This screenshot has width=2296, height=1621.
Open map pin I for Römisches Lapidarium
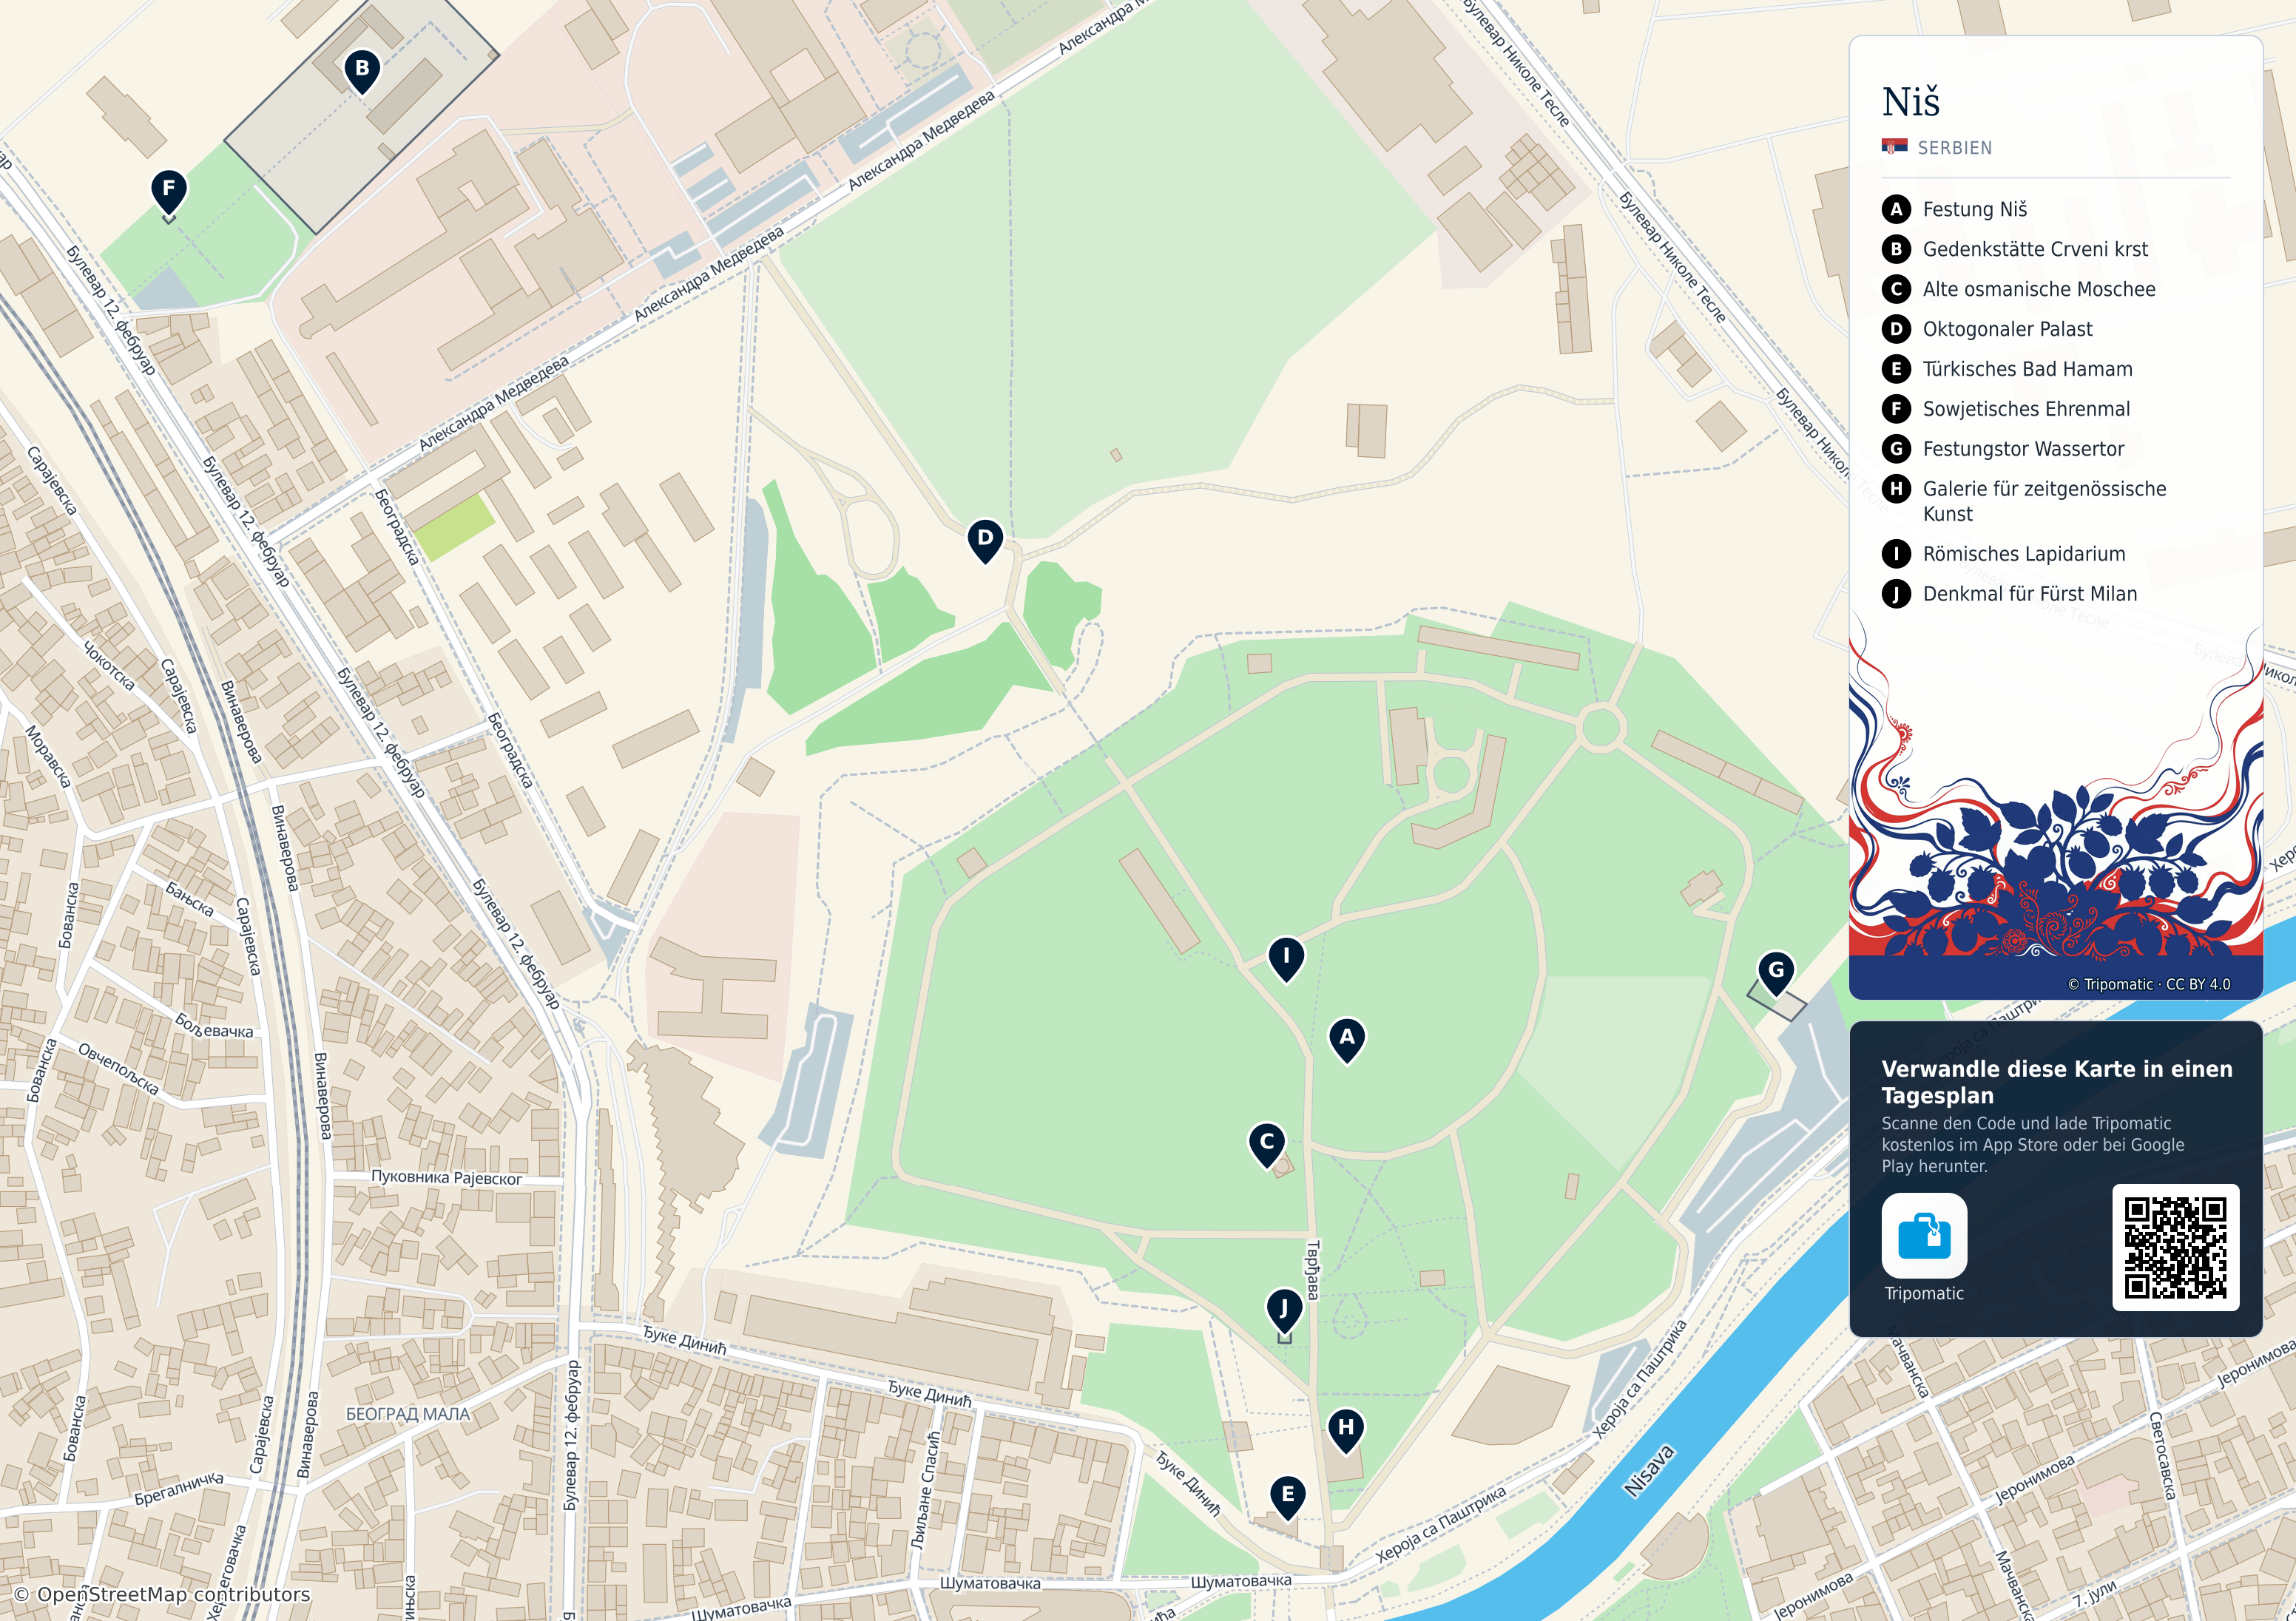1286,958
